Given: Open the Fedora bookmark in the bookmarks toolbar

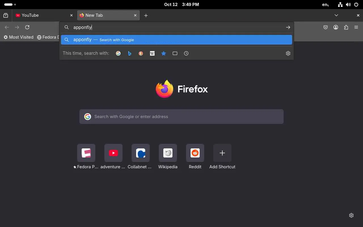Looking at the screenshot, I should point(48,37).
